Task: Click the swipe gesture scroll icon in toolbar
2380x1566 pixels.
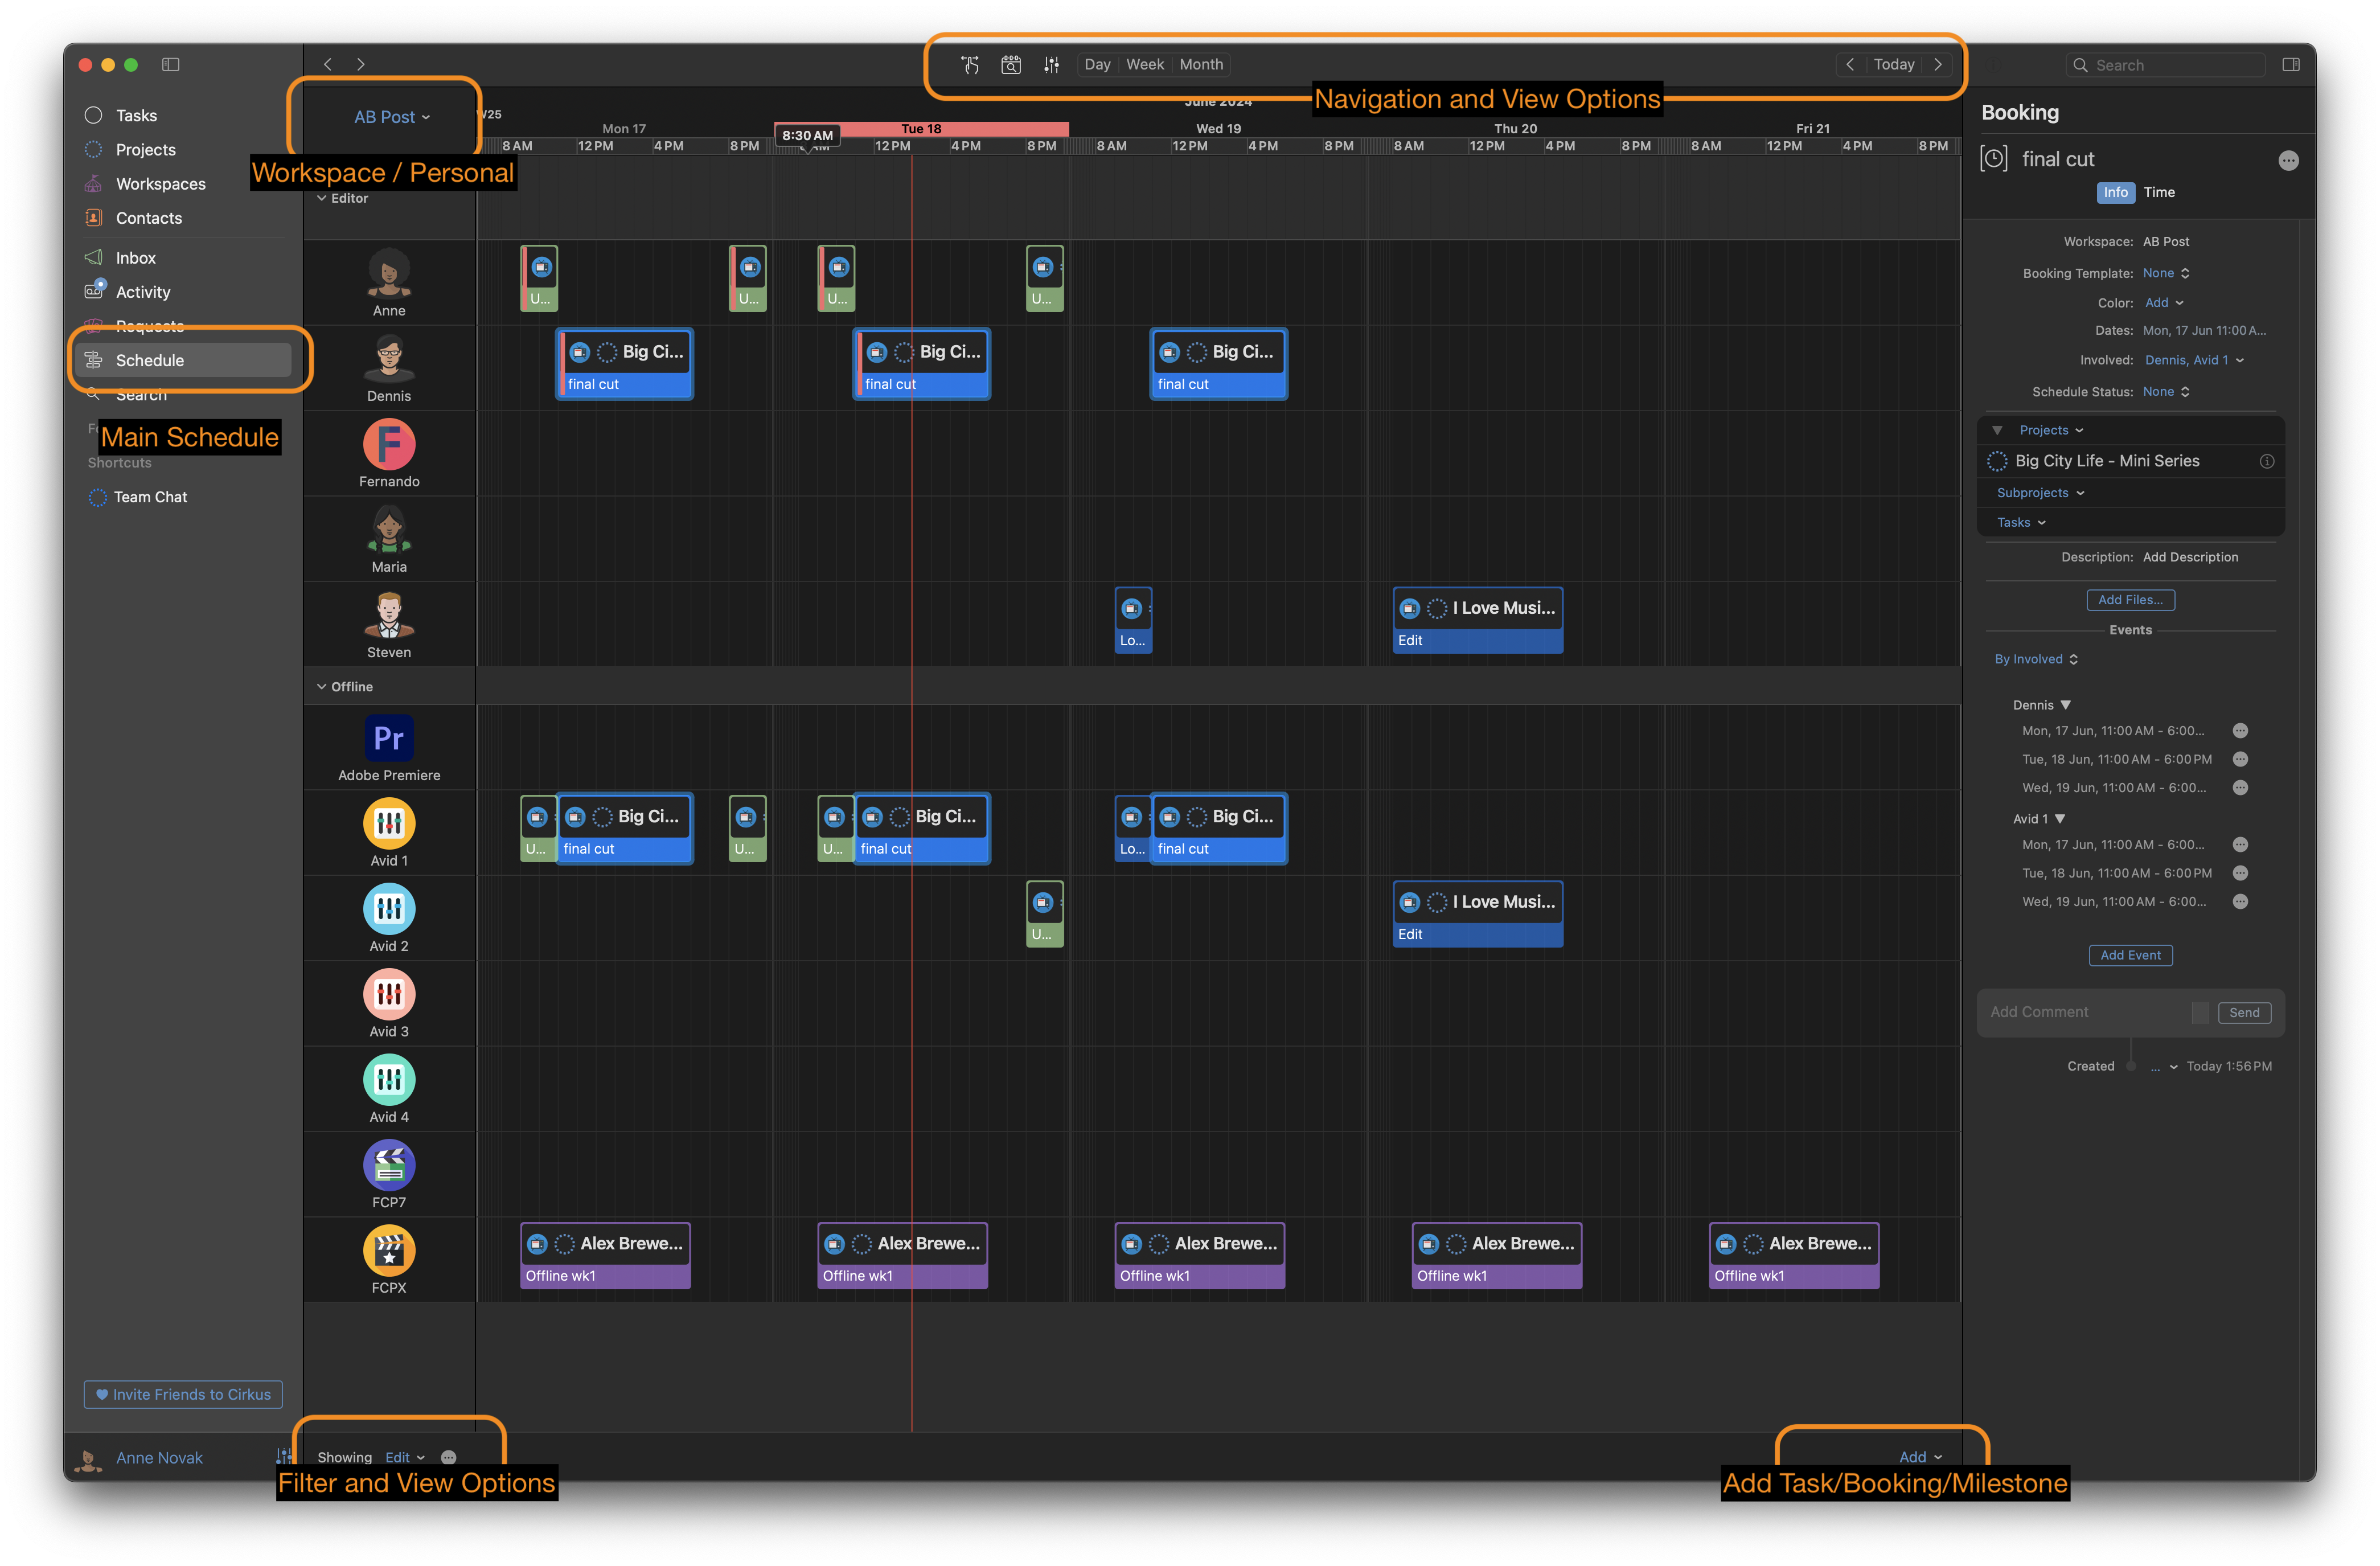Action: (x=969, y=65)
